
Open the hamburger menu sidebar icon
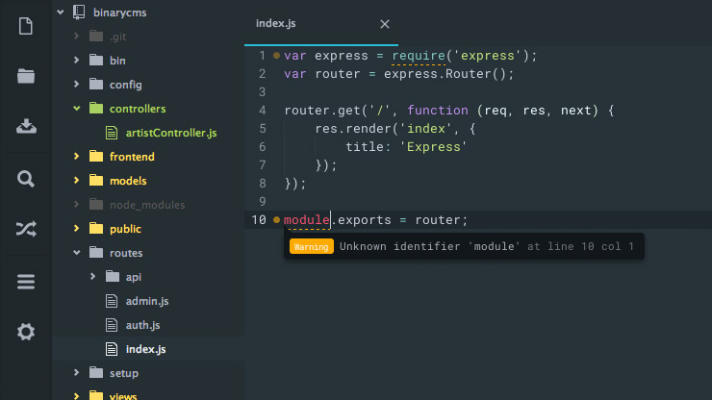coord(26,282)
